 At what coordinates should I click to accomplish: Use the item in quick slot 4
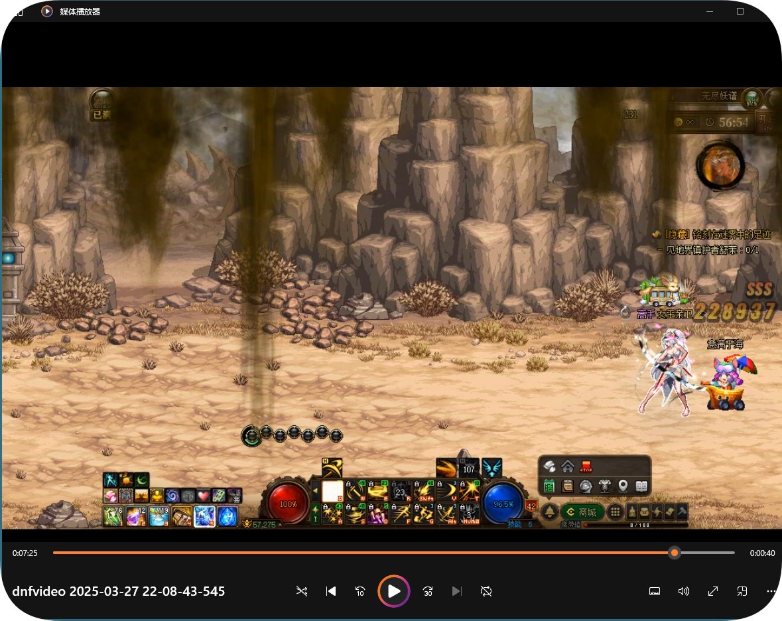pyautogui.click(x=182, y=516)
